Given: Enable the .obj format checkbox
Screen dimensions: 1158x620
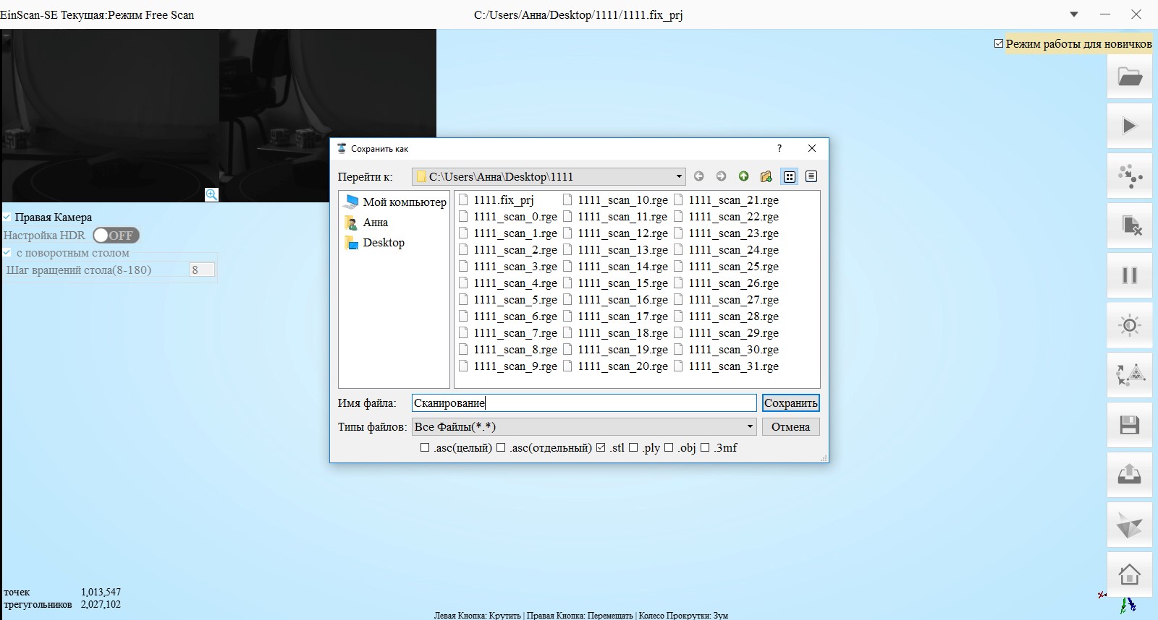Looking at the screenshot, I should 669,448.
